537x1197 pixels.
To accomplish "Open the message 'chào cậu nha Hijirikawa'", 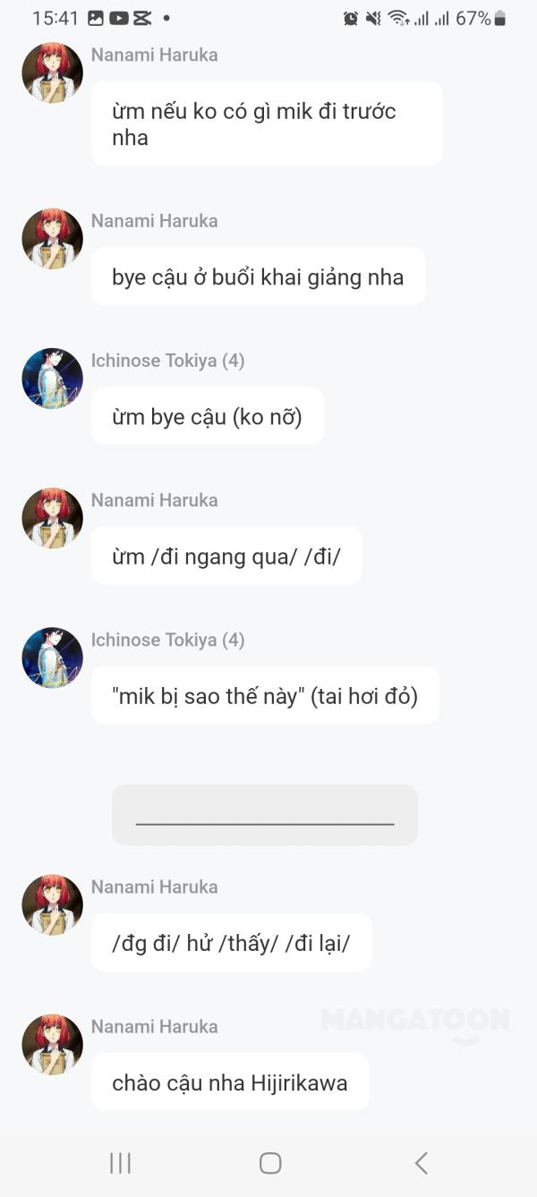I will coord(229,1082).
